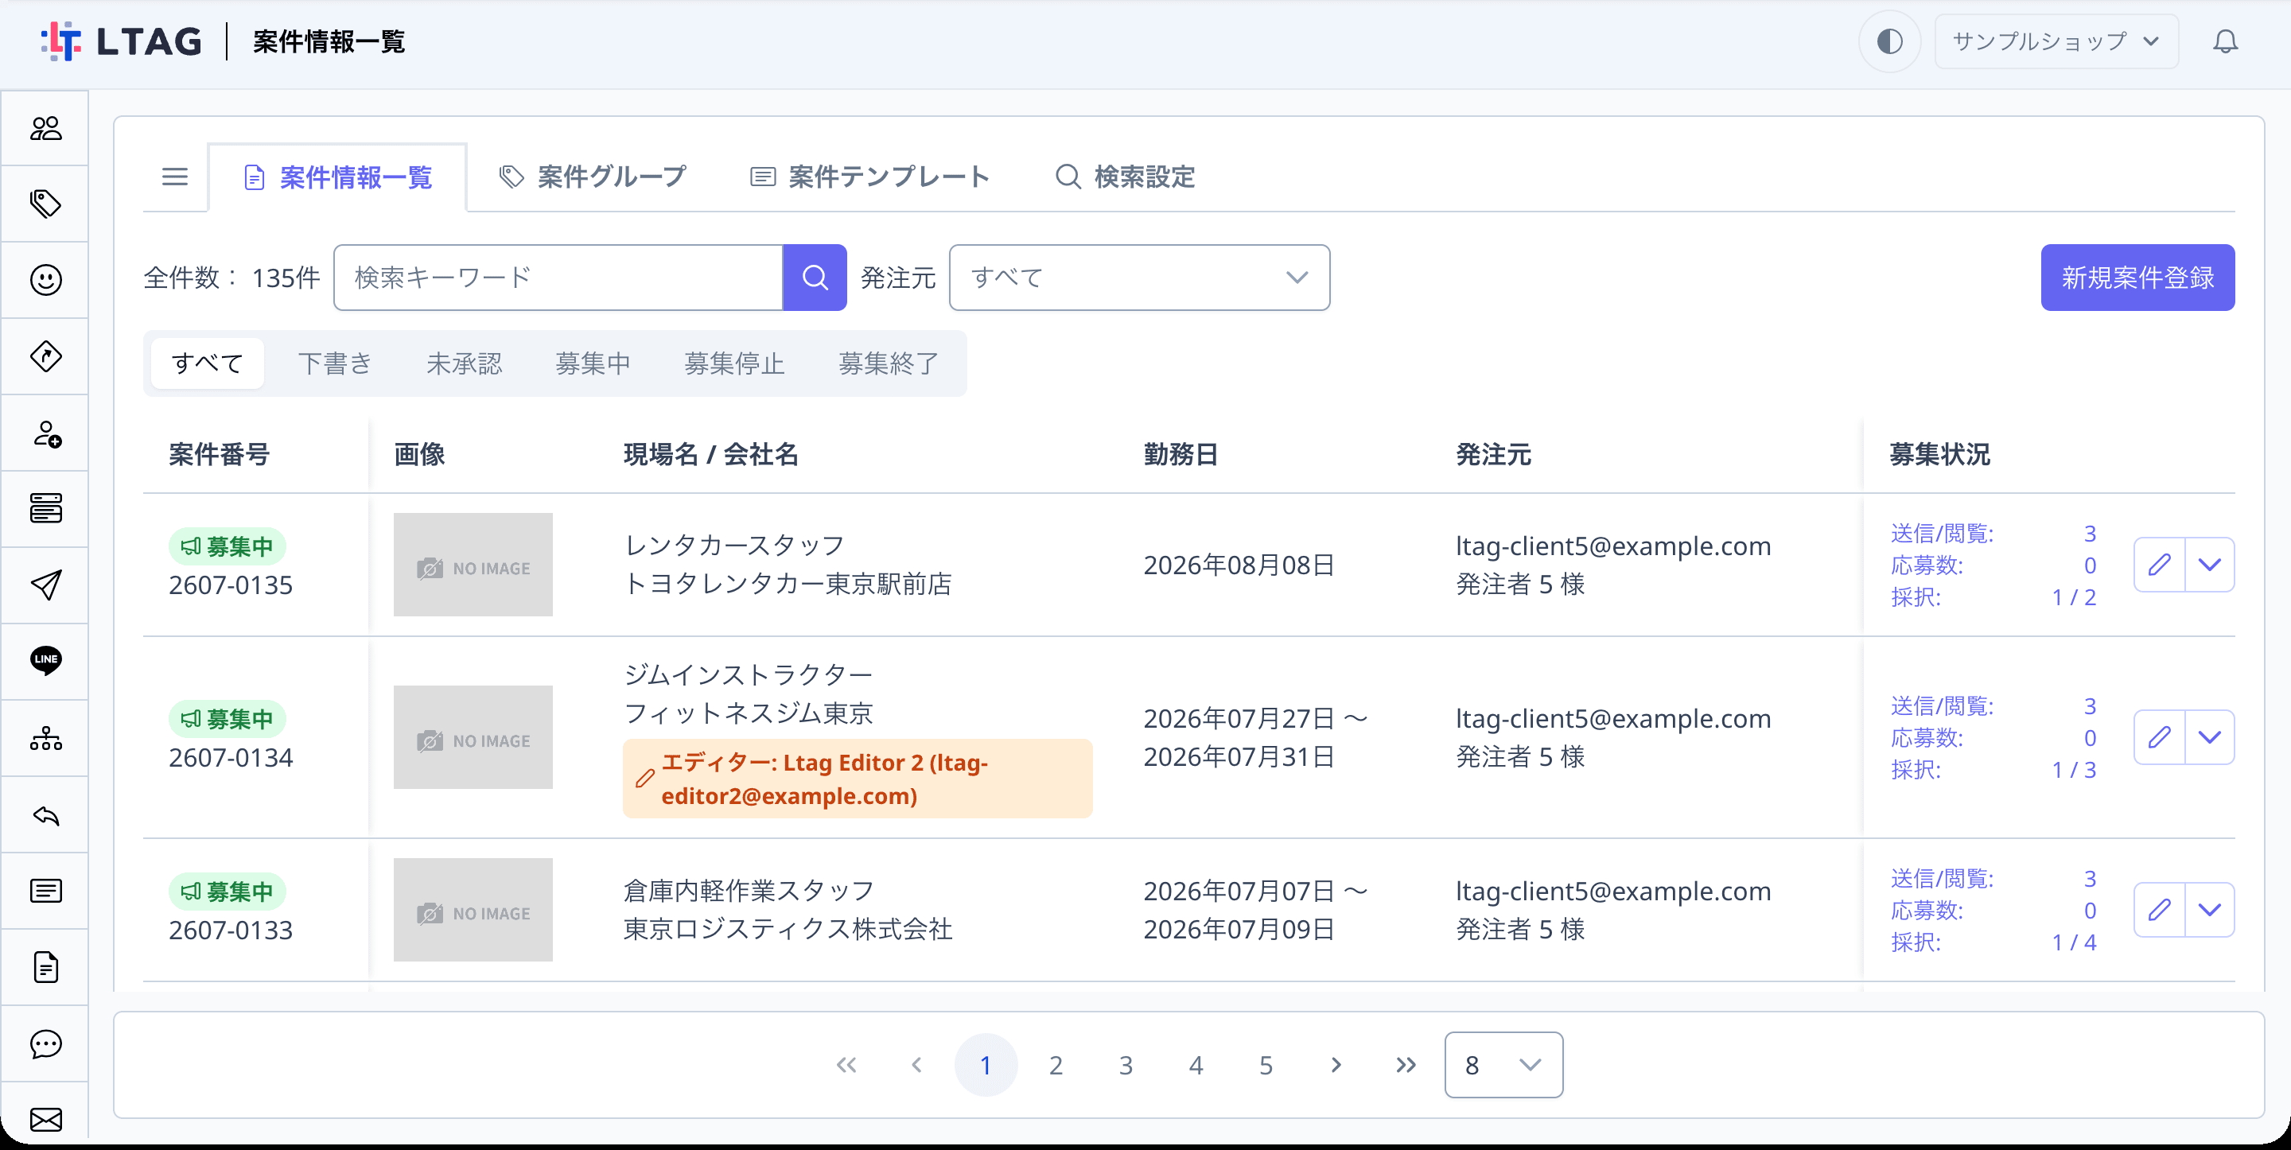The width and height of the screenshot is (2291, 1150).
Task: Open the 発注元 すべて dropdown
Action: click(1139, 278)
